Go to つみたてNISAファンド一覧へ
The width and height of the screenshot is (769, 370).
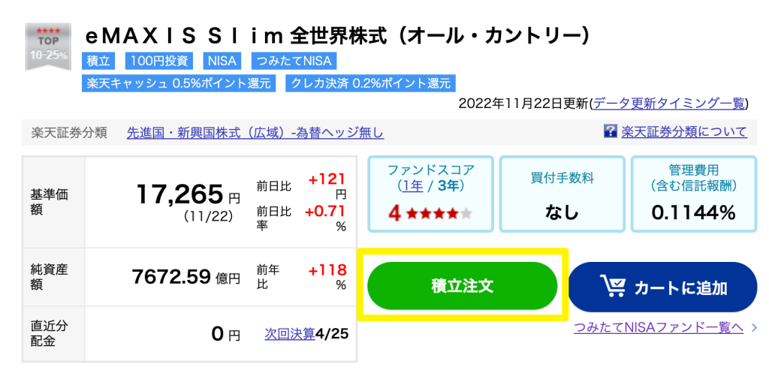coord(658,328)
